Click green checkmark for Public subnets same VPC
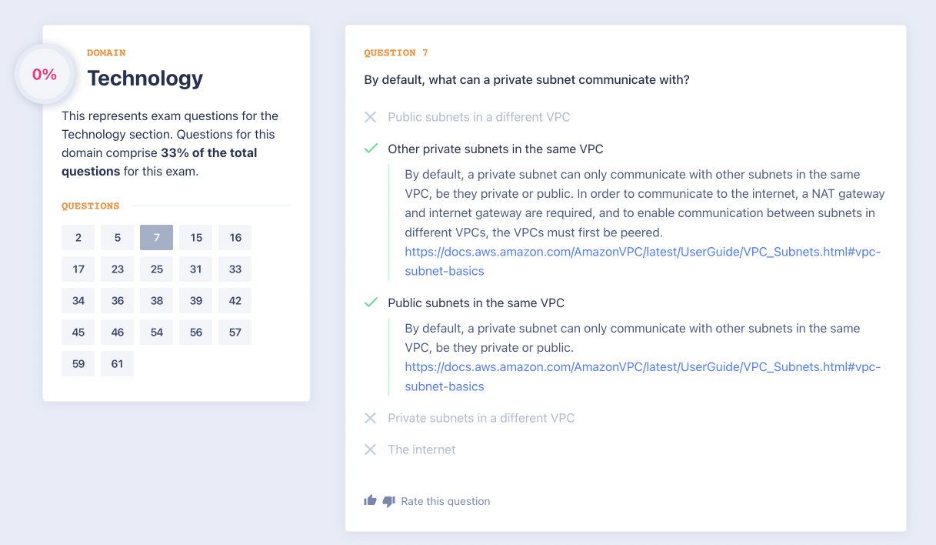This screenshot has width=936, height=545. pyautogui.click(x=371, y=303)
